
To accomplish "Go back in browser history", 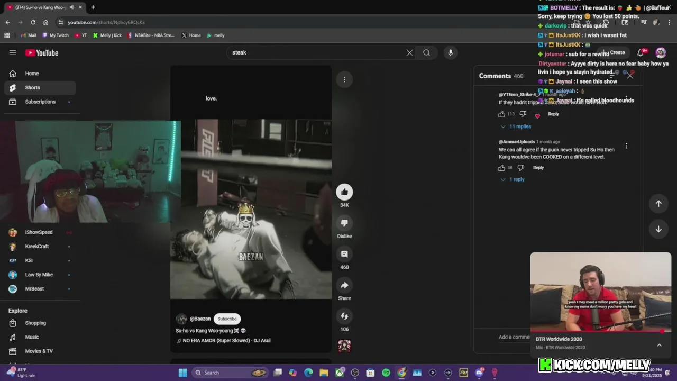I will [x=7, y=22].
